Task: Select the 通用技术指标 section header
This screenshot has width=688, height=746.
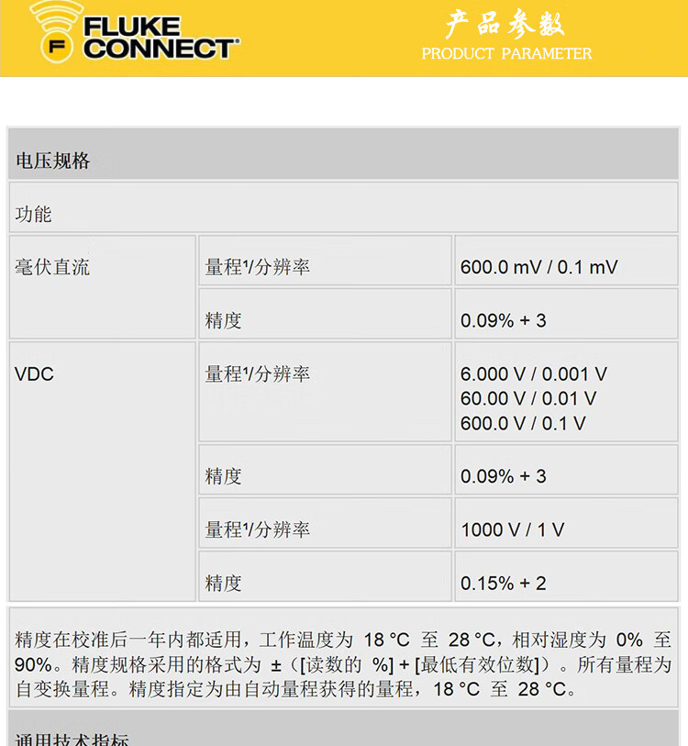Action: coord(343,729)
